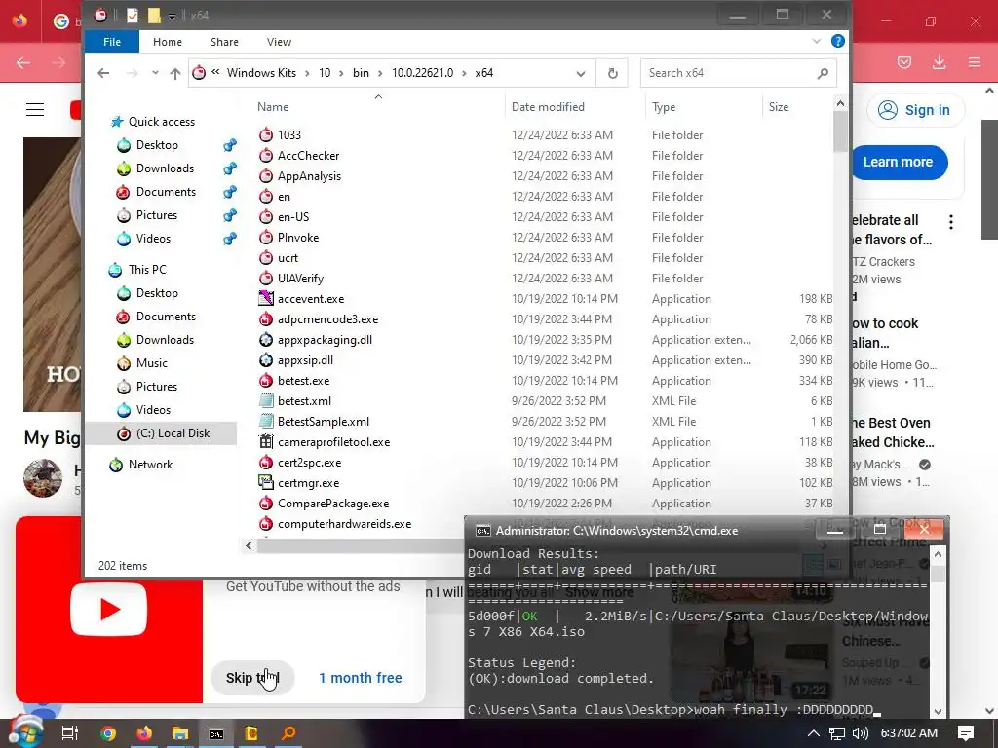Open Downloads under Quick access

tap(165, 168)
